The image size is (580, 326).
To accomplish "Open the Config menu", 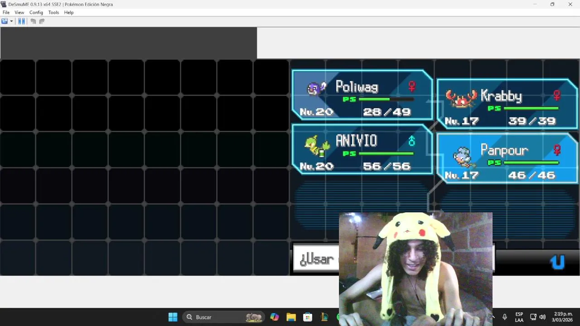I will [36, 13].
